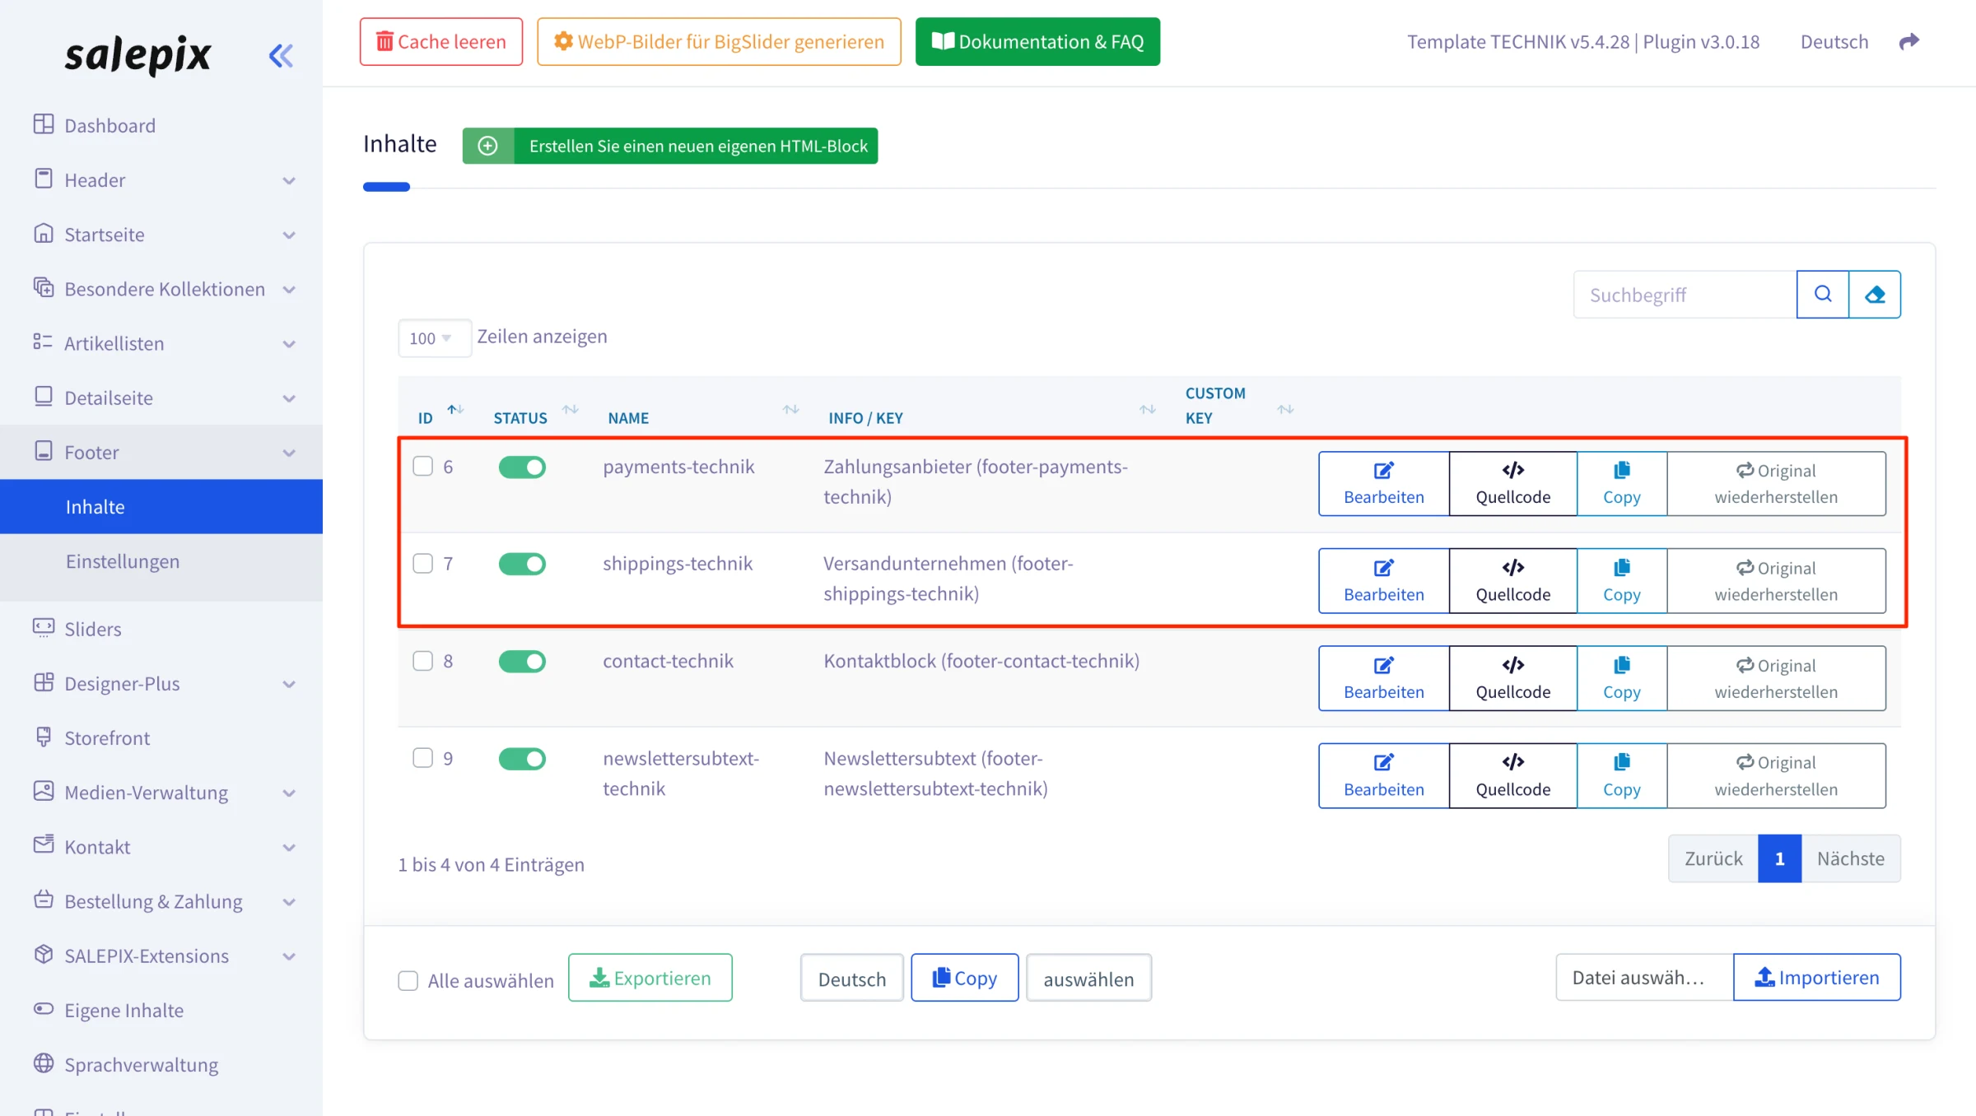This screenshot has height=1116, width=1976.
Task: Go to Nächste page
Action: [1851, 858]
